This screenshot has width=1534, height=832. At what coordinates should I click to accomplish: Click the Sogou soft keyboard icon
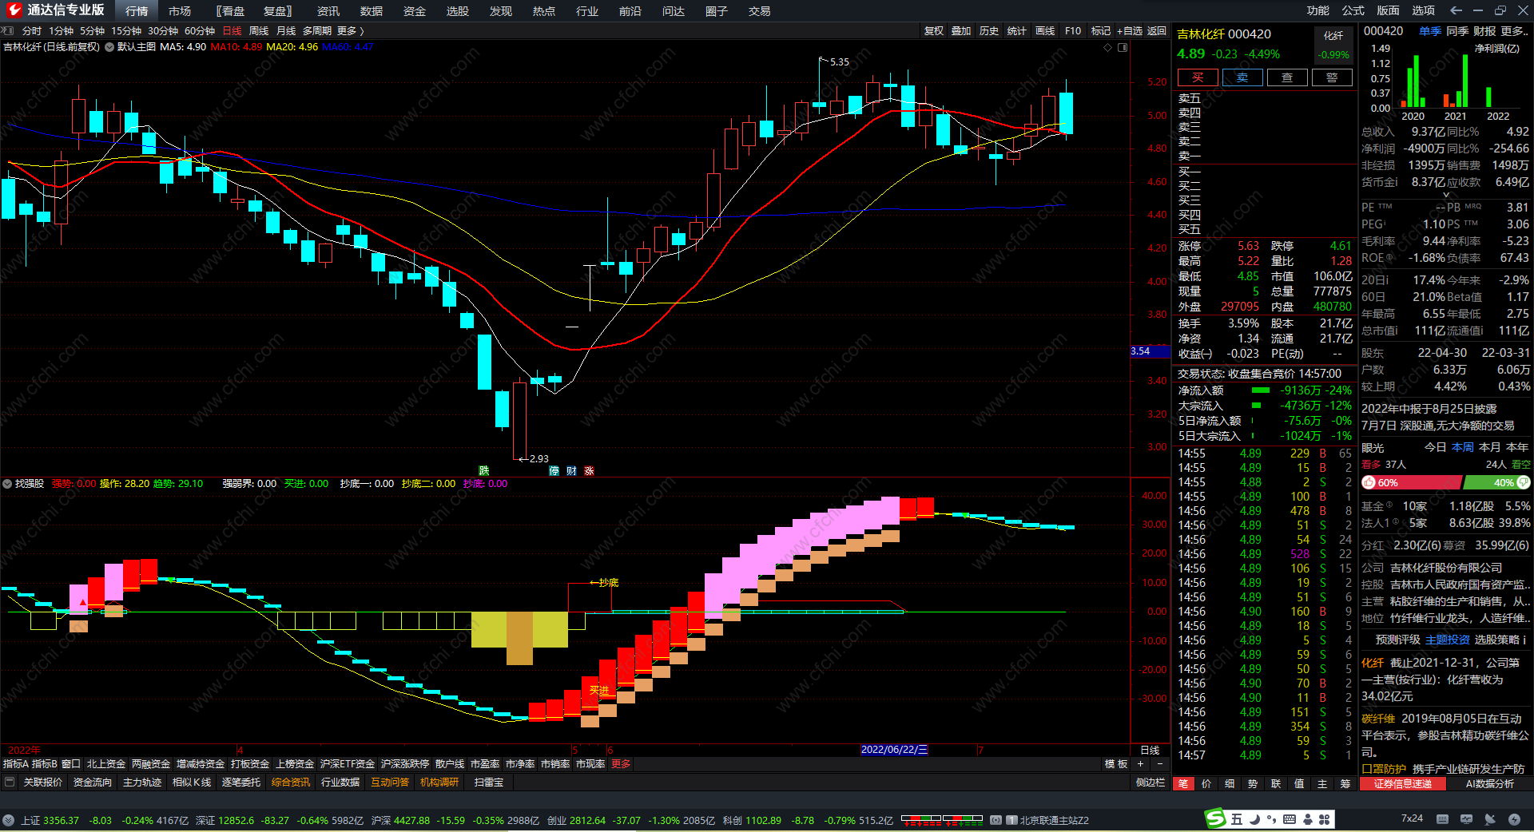[1290, 819]
